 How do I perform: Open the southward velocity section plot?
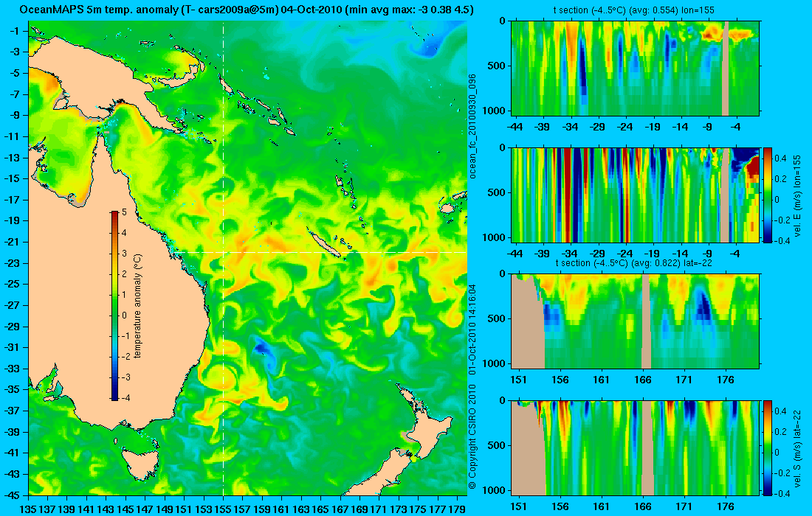click(635, 447)
